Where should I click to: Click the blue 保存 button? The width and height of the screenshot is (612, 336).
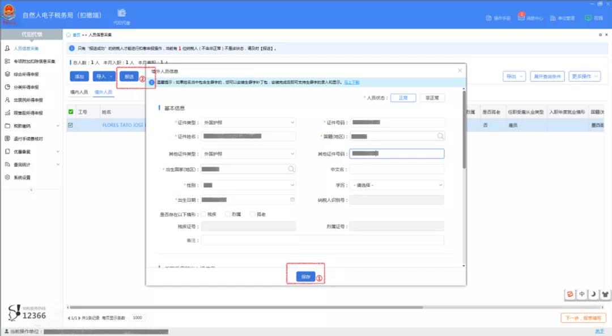coord(305,277)
